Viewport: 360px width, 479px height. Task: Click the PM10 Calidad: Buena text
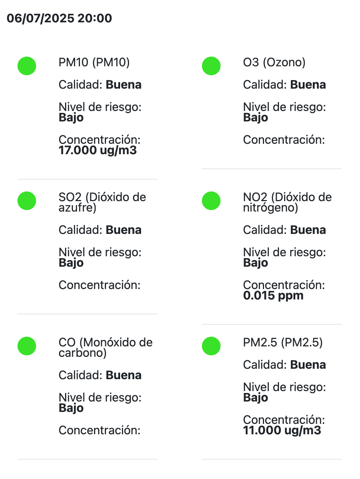click(x=100, y=85)
